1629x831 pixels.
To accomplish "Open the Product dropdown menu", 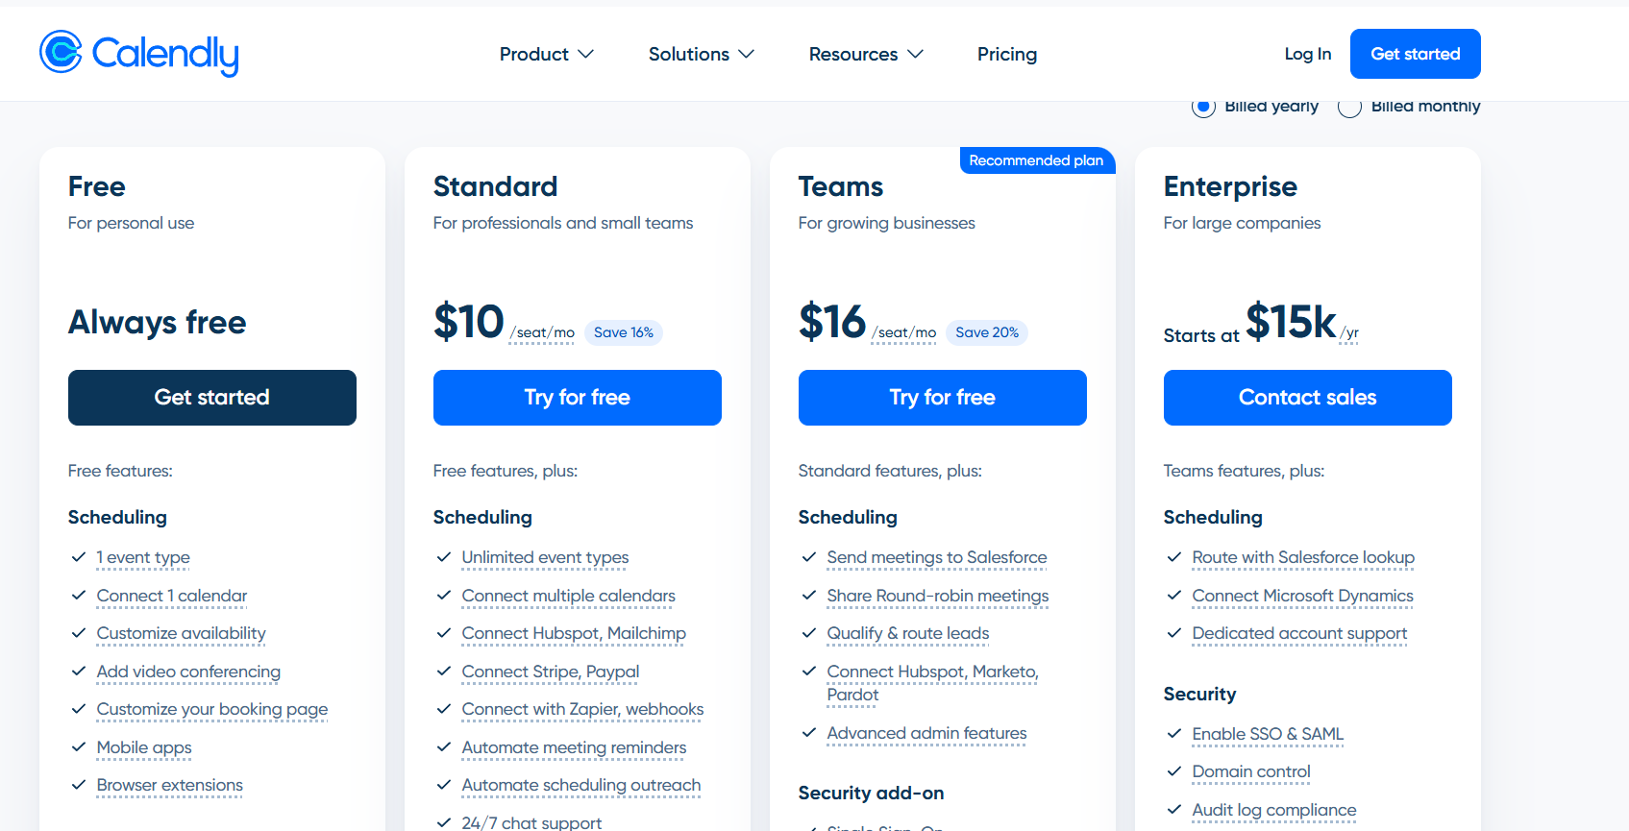I will 546,54.
